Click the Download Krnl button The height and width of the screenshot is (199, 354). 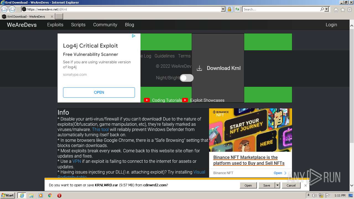tap(218, 68)
